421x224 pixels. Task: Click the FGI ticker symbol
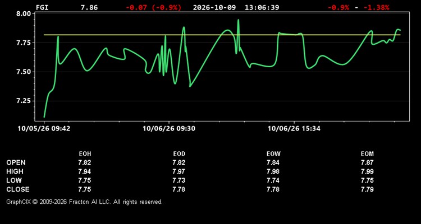coord(42,7)
